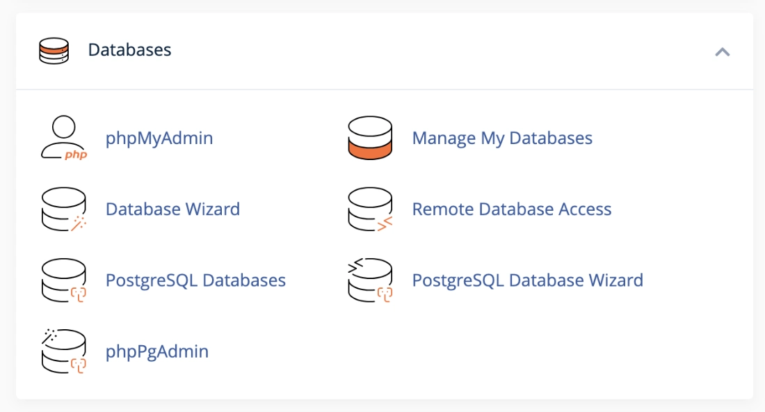
Task: Open PostgreSQL Databases
Action: coord(195,280)
